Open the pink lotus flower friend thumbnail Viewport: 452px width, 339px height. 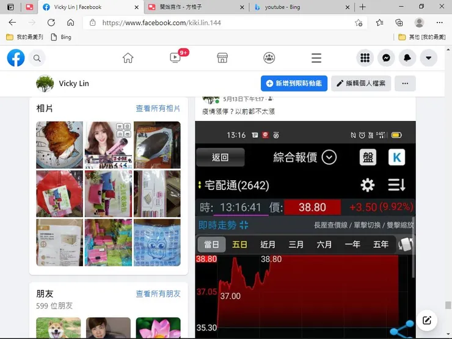[x=158, y=328]
